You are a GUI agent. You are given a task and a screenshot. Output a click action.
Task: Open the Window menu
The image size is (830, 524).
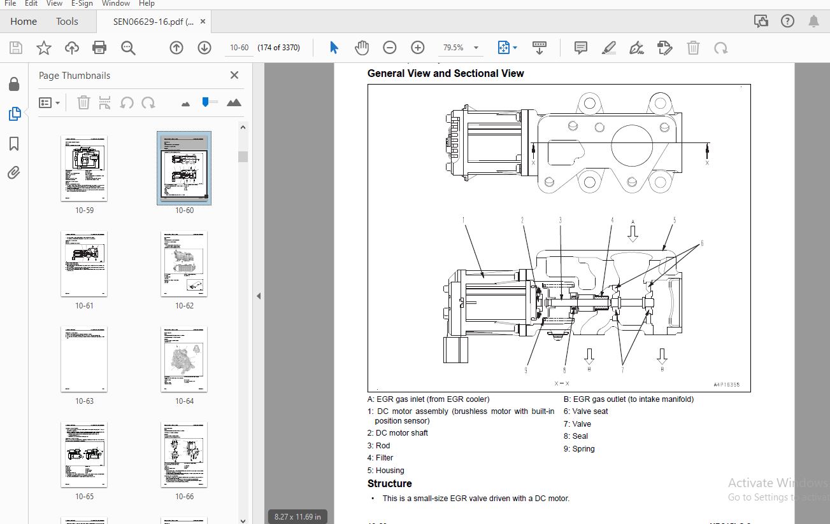tap(116, 3)
